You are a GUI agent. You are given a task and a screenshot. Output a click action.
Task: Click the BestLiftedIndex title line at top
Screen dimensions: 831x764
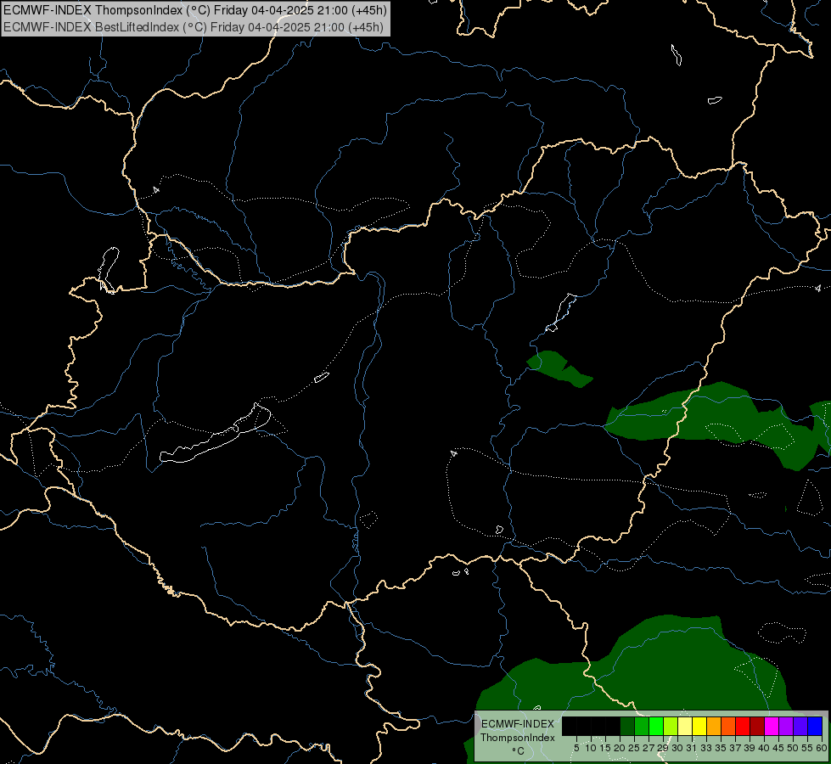[x=193, y=26]
